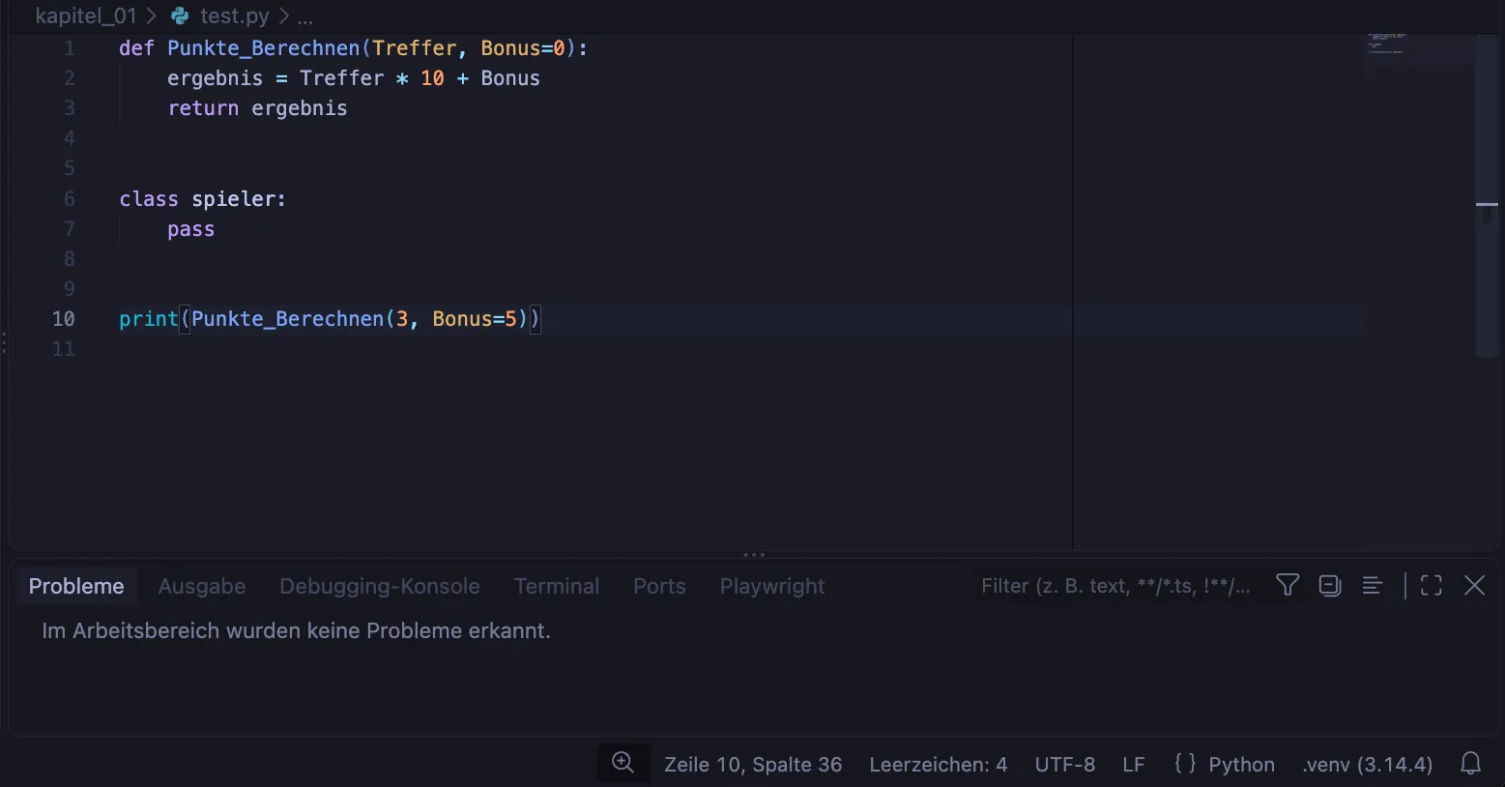
Task: Collapse all problems in the panel
Action: point(1330,585)
